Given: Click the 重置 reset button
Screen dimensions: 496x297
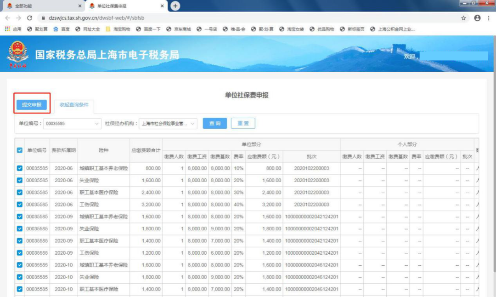Looking at the screenshot, I should 243,123.
